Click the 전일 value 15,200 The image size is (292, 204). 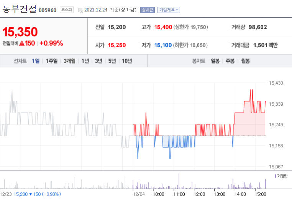(117, 27)
